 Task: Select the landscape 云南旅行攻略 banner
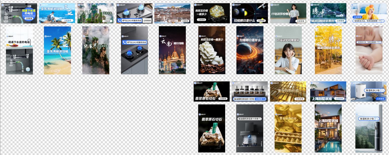point(172,13)
